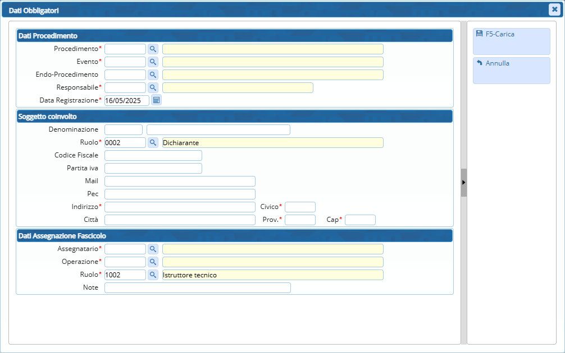The width and height of the screenshot is (565, 353).
Task: Search for a Responsabile via the magnifier
Action: click(153, 87)
